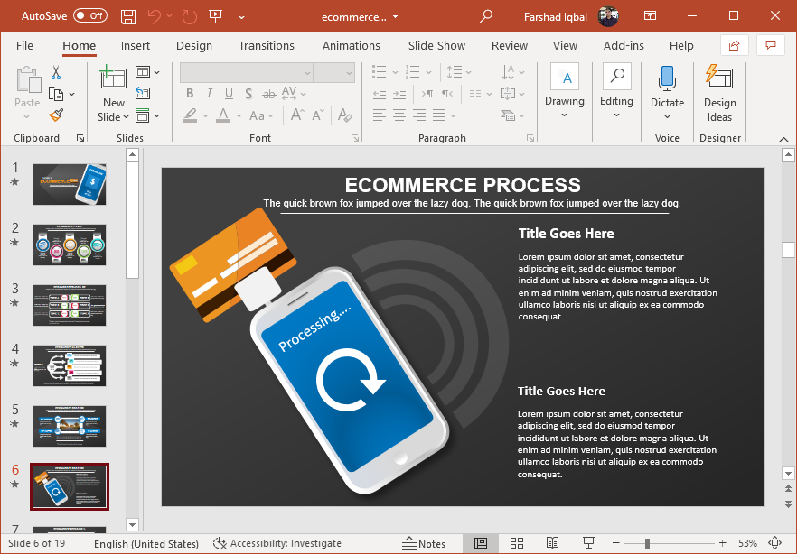Viewport: 797px width, 554px height.
Task: Click the Save icon in title bar
Action: (x=128, y=16)
